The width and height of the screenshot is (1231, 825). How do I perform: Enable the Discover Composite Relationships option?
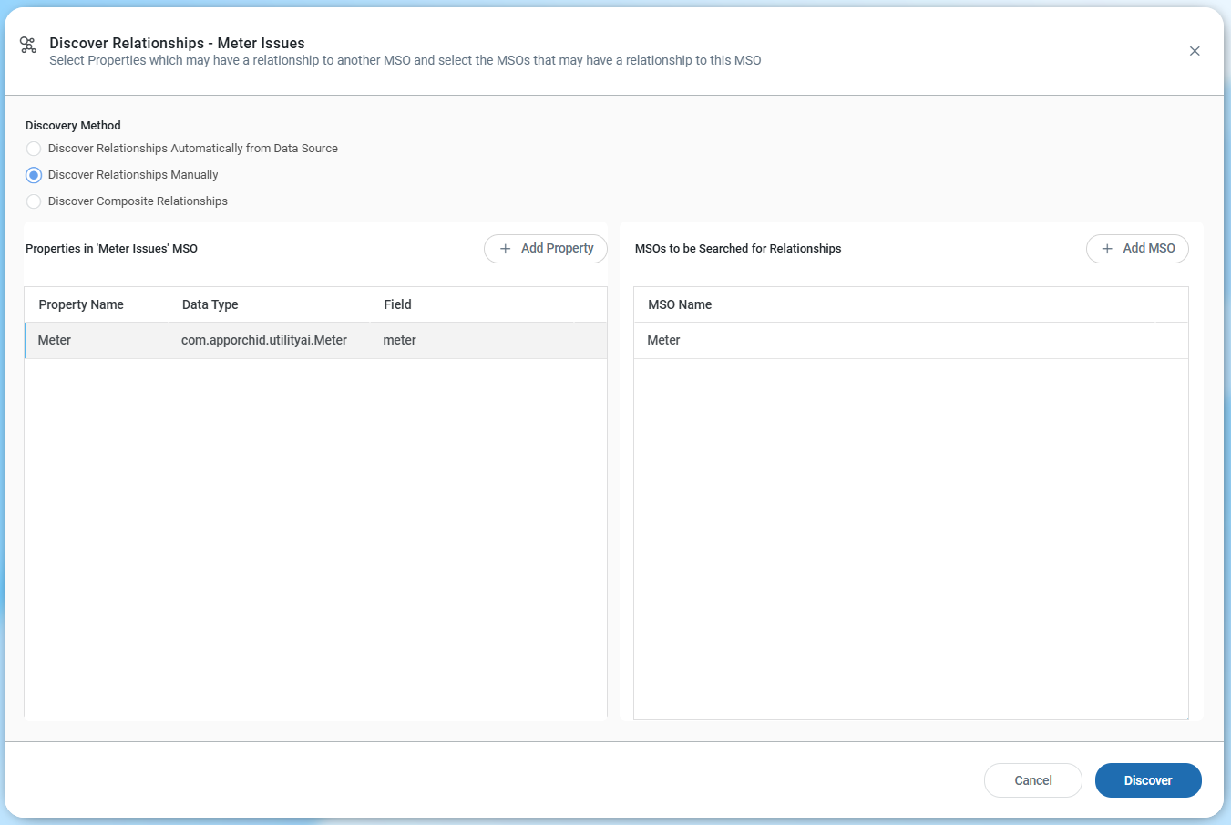click(x=34, y=201)
